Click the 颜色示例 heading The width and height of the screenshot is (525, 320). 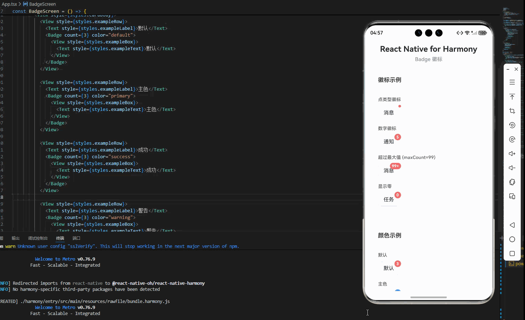pyautogui.click(x=389, y=235)
